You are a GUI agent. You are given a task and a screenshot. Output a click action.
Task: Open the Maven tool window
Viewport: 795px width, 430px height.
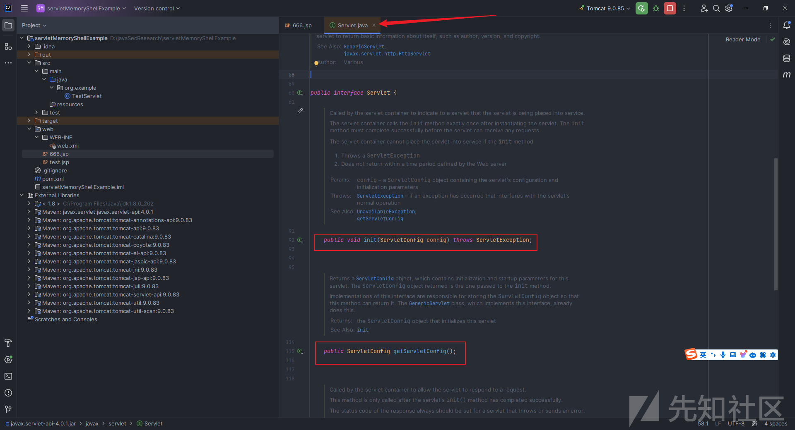click(787, 75)
